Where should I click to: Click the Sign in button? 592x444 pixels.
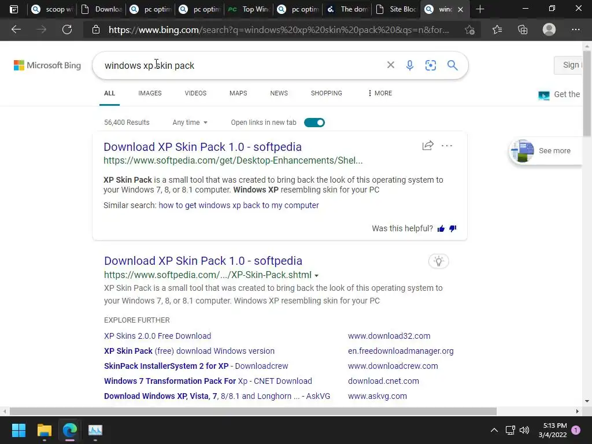pos(569,65)
